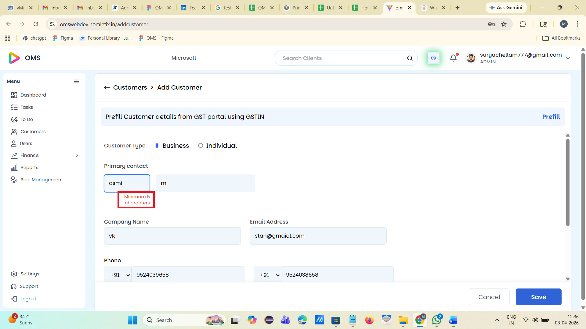Open Dashboard from sidebar

point(33,95)
